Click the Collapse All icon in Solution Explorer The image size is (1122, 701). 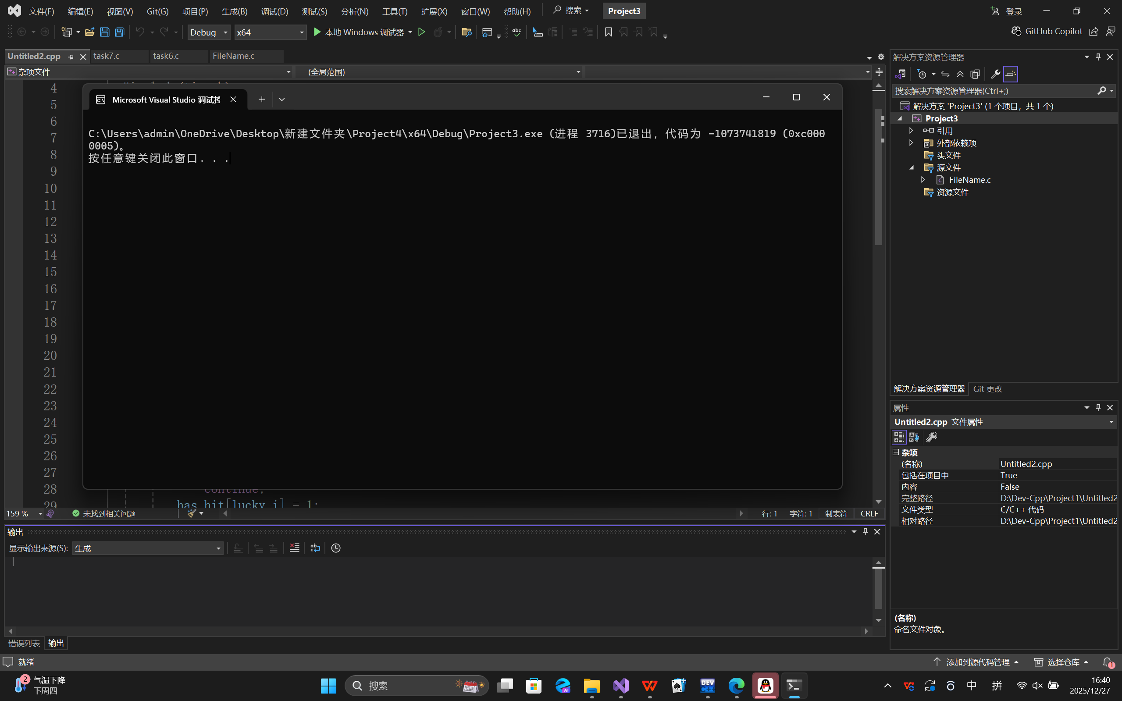960,74
